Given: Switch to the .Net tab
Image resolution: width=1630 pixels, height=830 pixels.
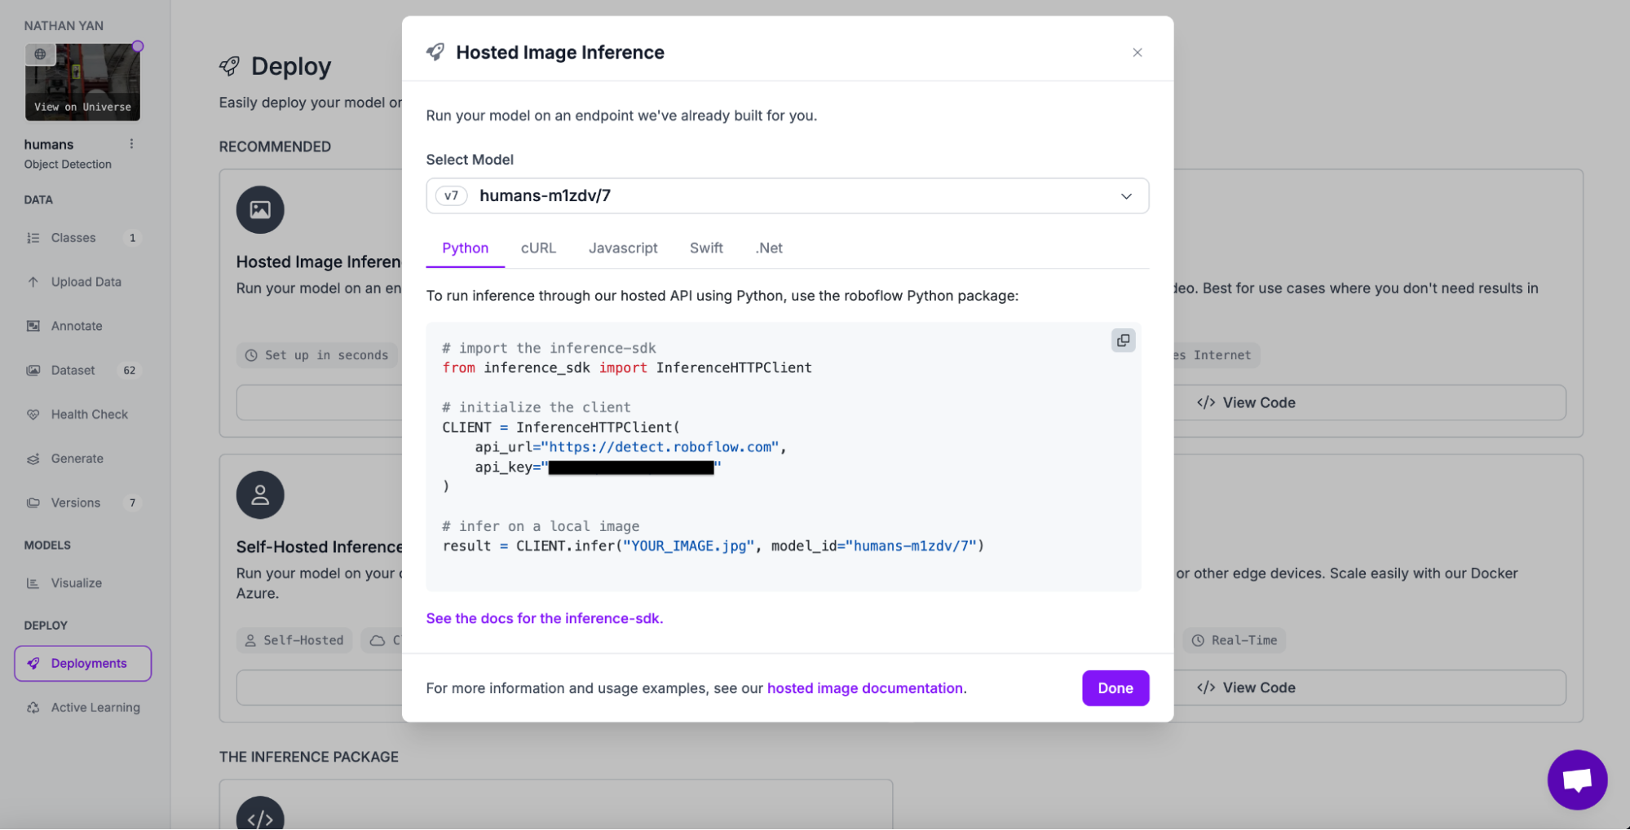Looking at the screenshot, I should pos(769,248).
